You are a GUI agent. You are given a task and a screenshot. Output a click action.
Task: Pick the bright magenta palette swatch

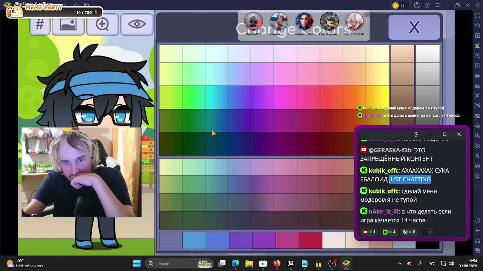pyautogui.click(x=286, y=97)
